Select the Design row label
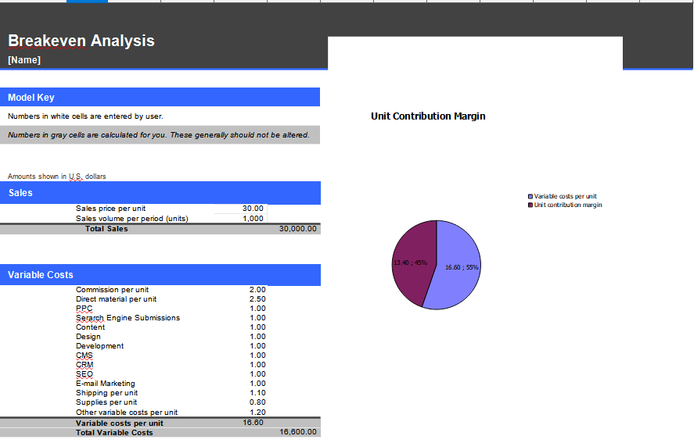The height and width of the screenshot is (443, 694). [x=88, y=337]
